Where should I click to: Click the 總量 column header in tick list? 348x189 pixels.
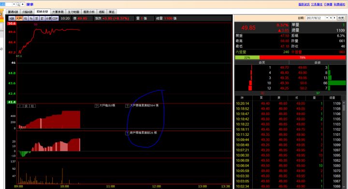pos(332,98)
